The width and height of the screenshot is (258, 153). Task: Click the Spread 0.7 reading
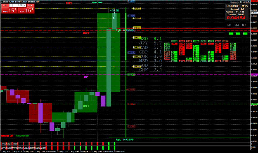tap(237, 9)
